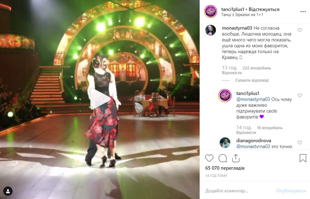Viewport: 310px width, 199px height.
Task: View 16 вподобань likes list
Action: [x=270, y=128]
